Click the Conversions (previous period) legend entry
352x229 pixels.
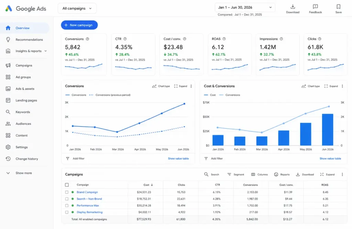pos(110,95)
